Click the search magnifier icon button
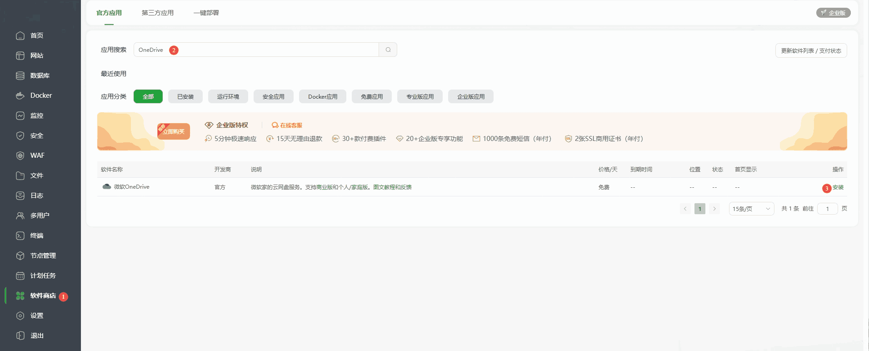Screen dimensions: 869x351 coord(388,50)
